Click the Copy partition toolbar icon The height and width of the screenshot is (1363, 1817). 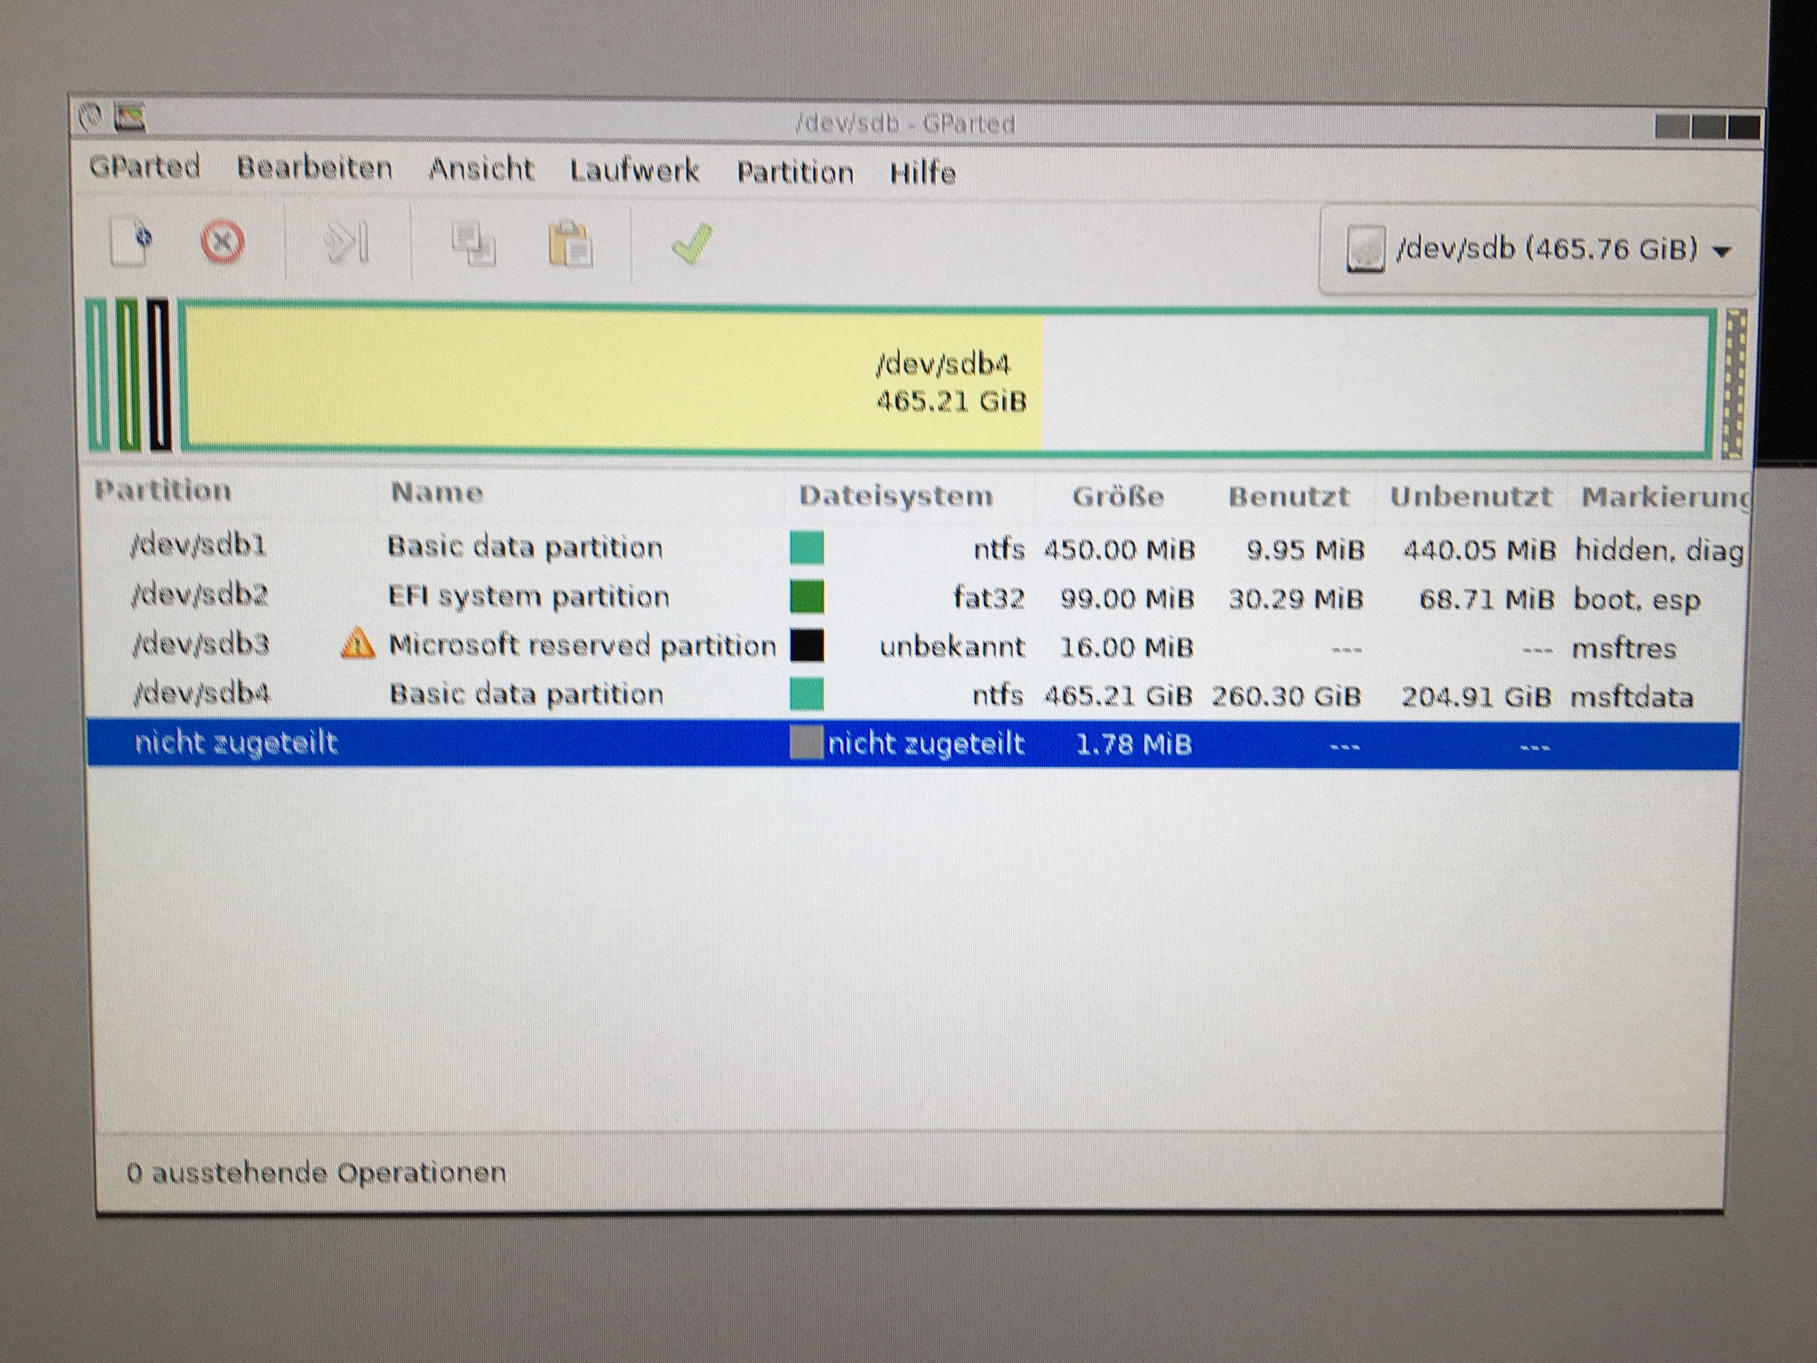click(474, 244)
